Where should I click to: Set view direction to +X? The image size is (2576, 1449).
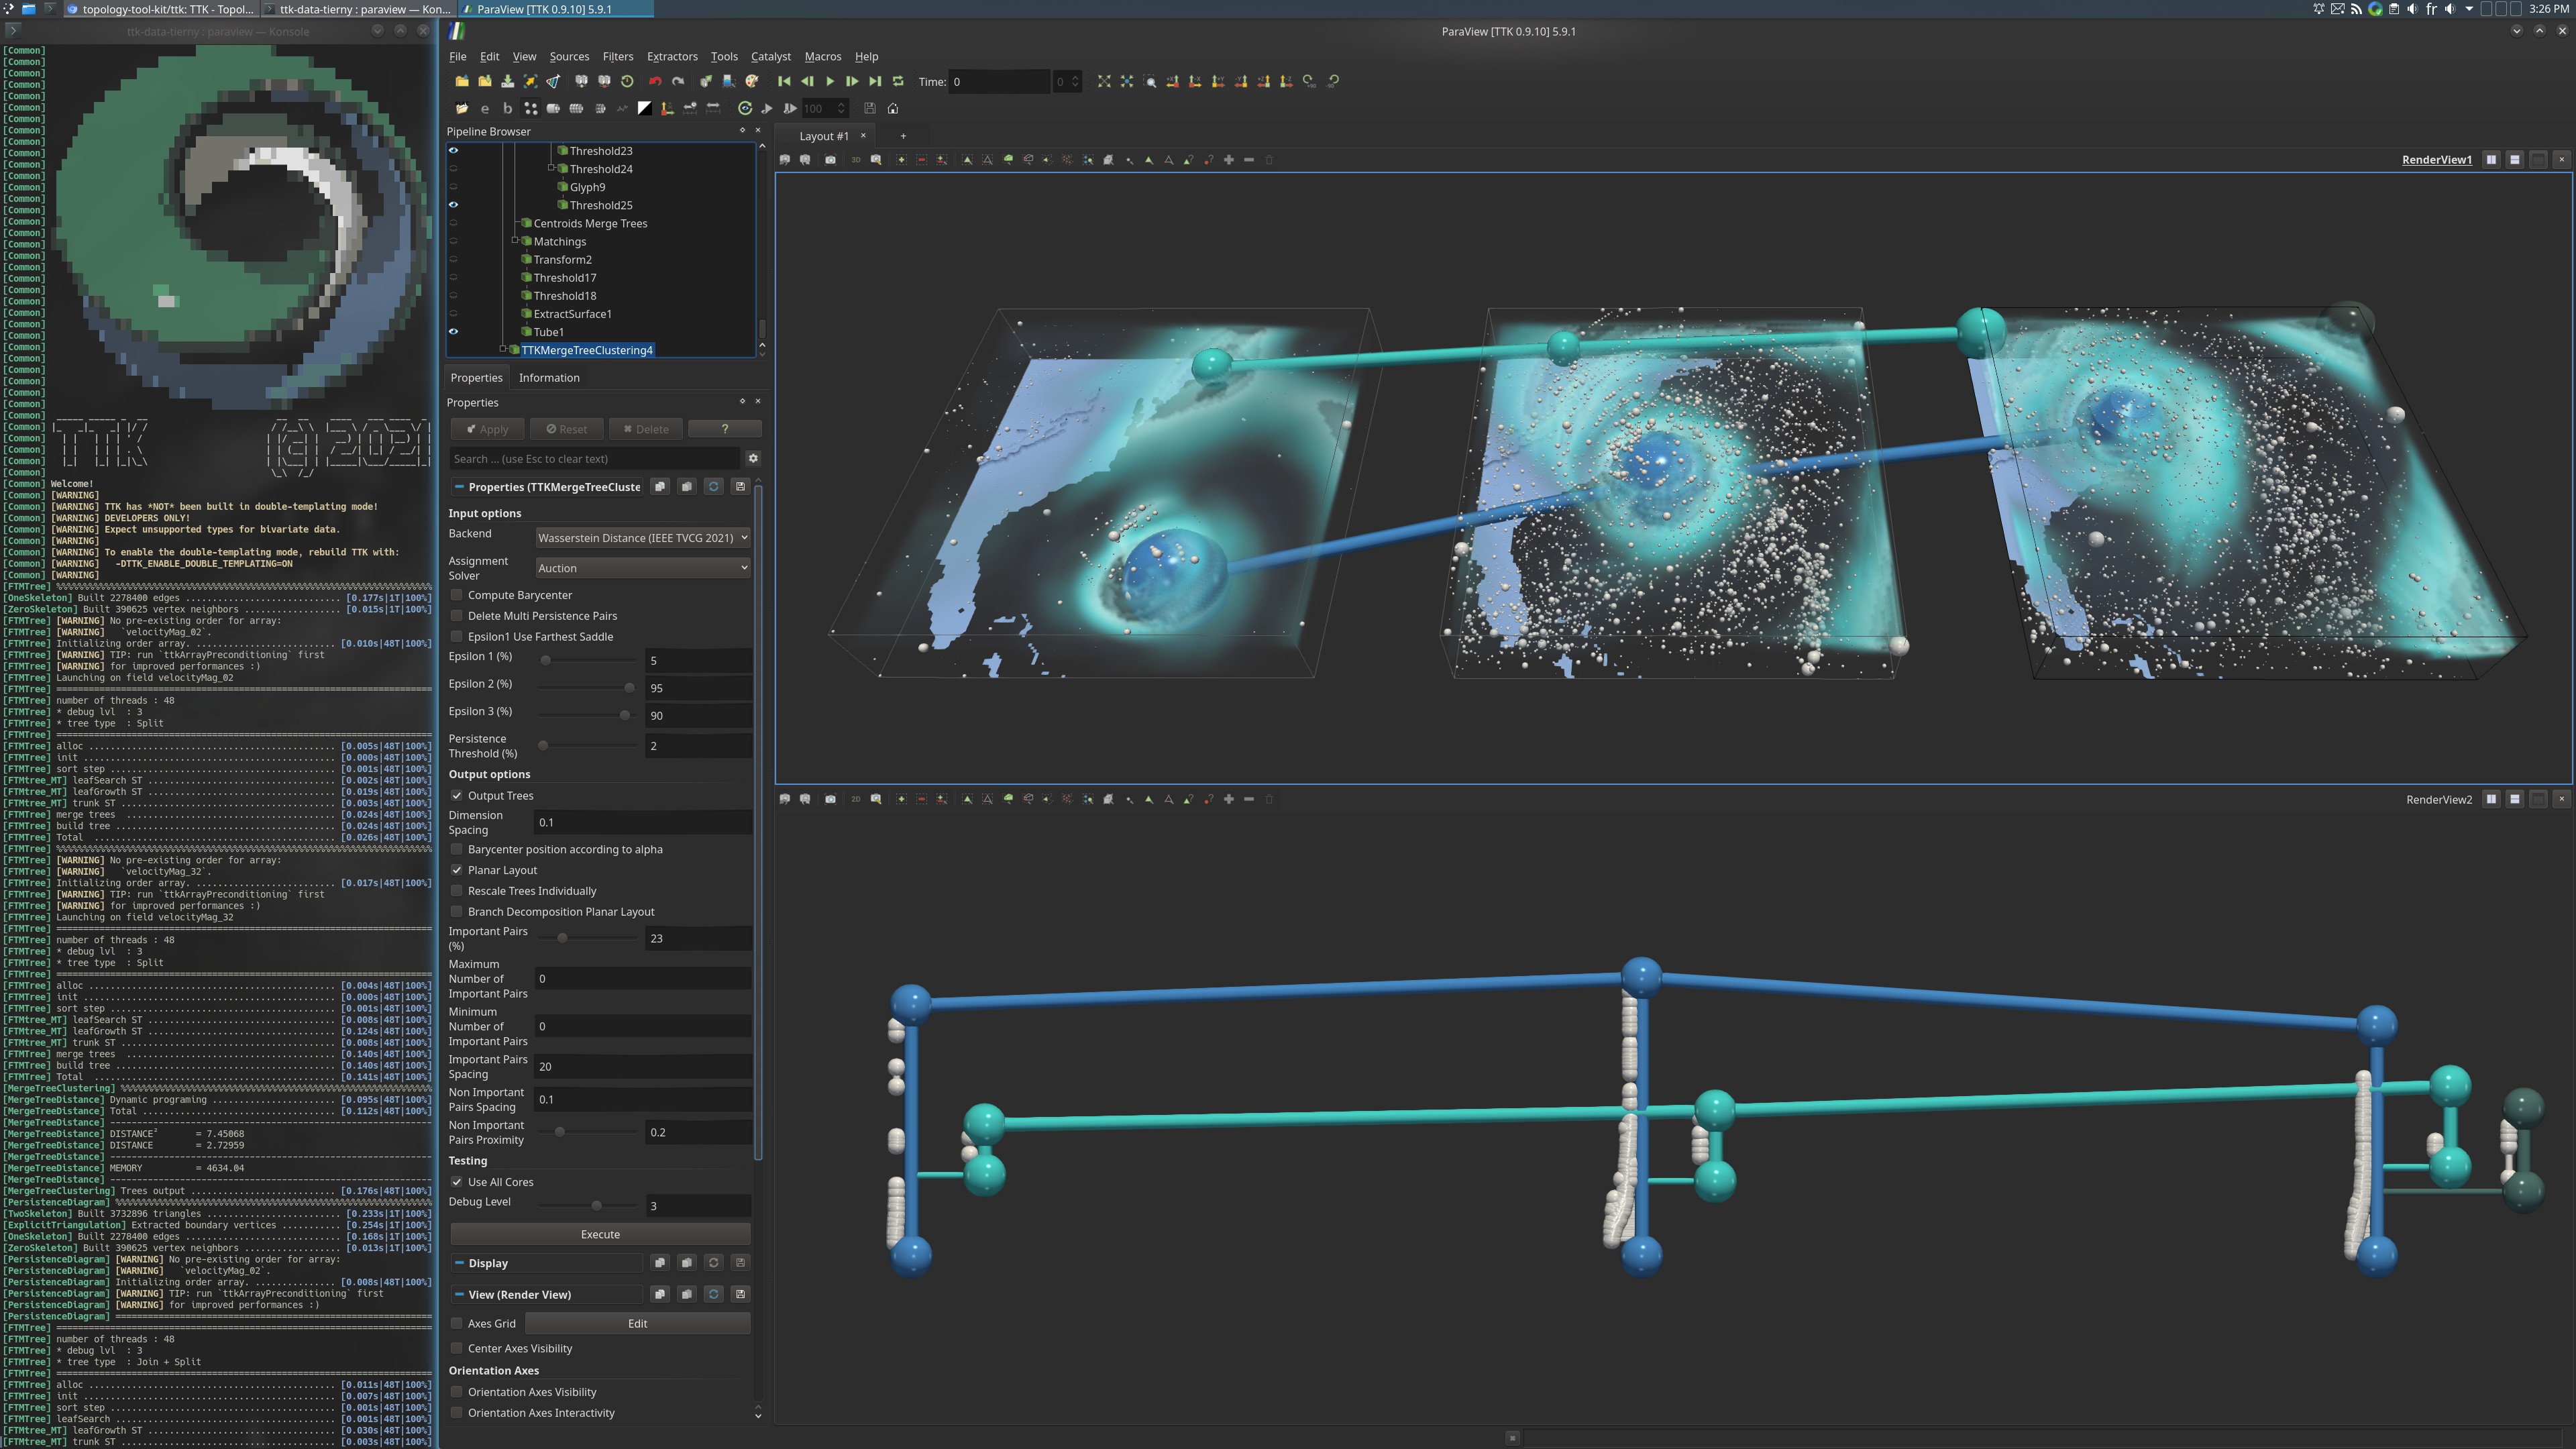[x=1172, y=82]
